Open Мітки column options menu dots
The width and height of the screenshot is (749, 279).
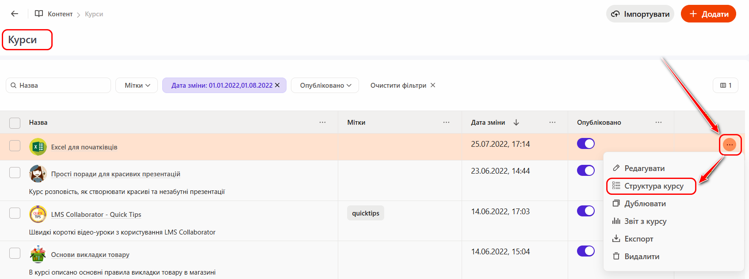click(x=446, y=123)
